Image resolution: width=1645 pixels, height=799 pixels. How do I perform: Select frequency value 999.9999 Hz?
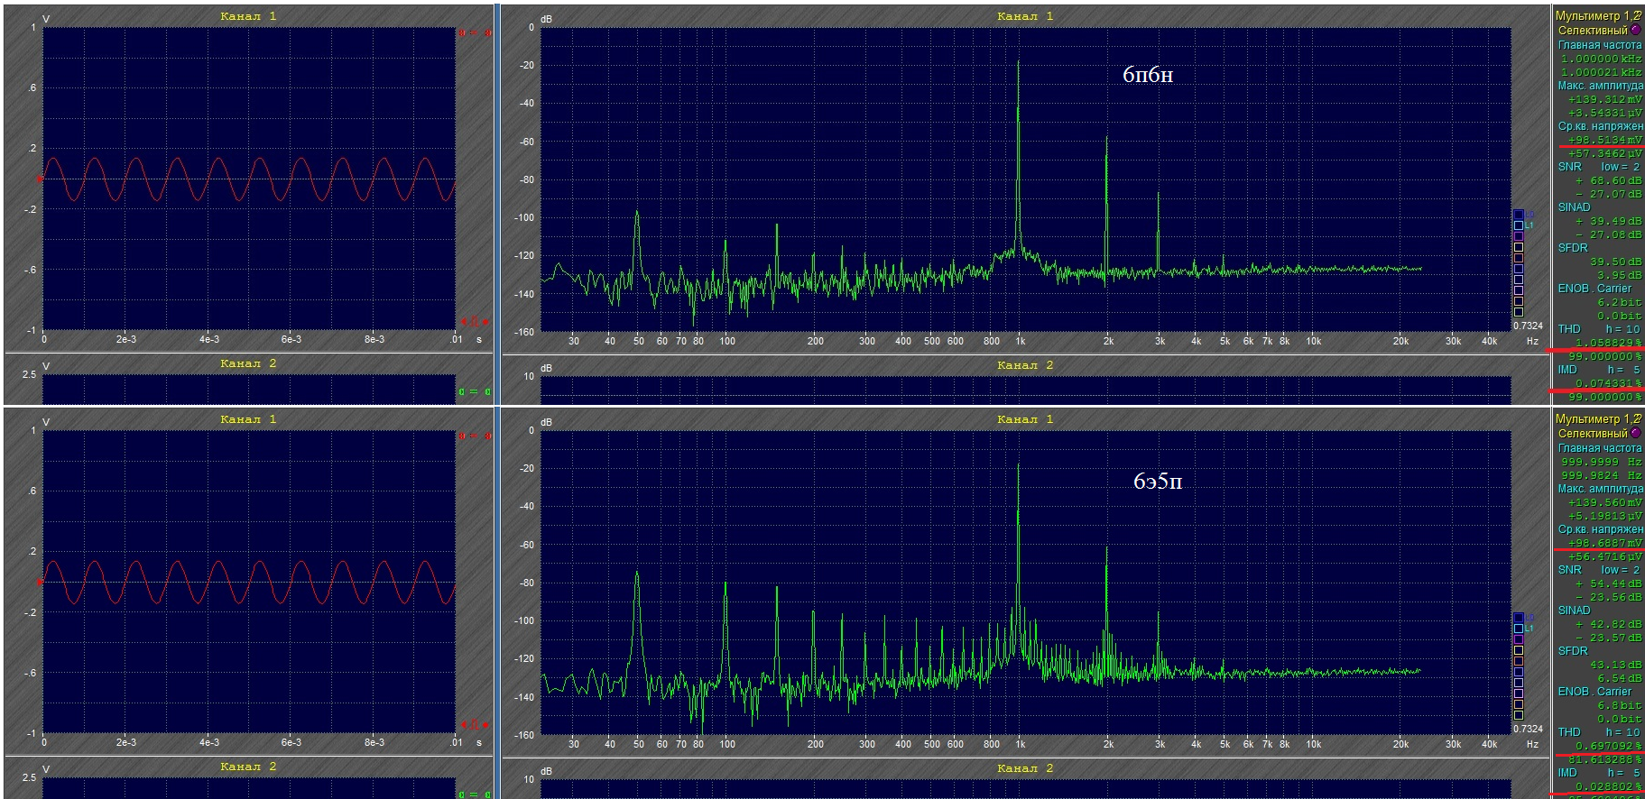(1602, 462)
